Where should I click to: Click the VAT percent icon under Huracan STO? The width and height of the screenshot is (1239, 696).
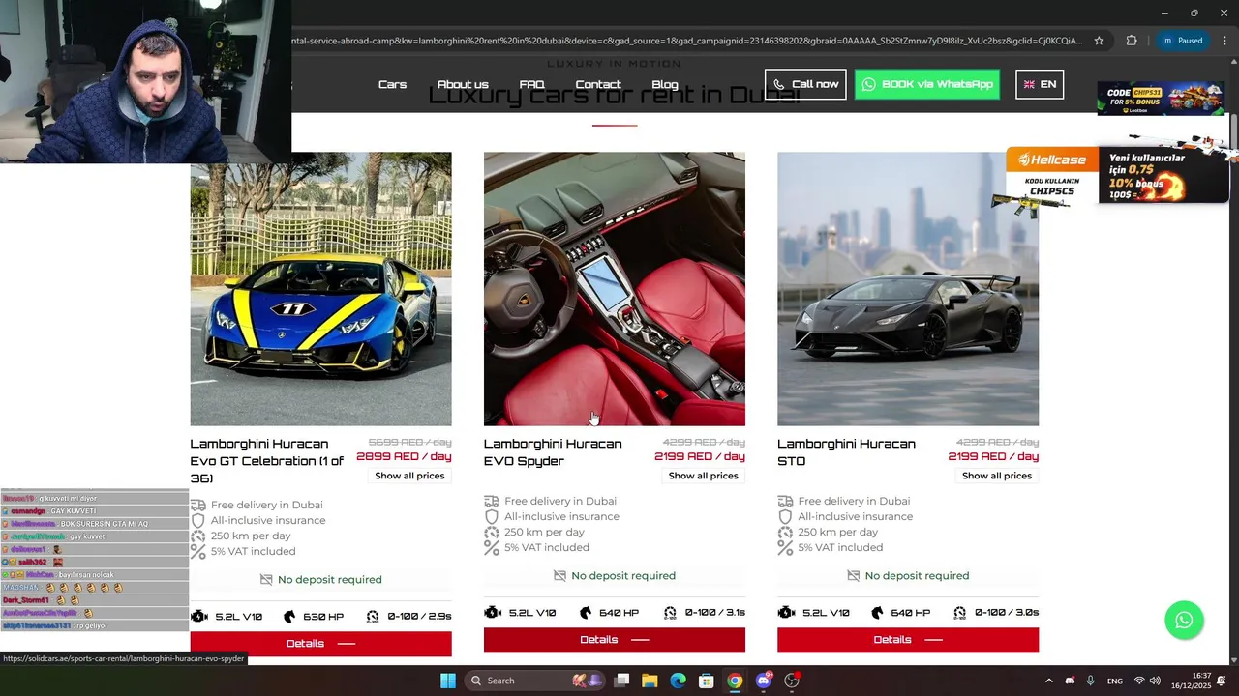click(x=785, y=547)
